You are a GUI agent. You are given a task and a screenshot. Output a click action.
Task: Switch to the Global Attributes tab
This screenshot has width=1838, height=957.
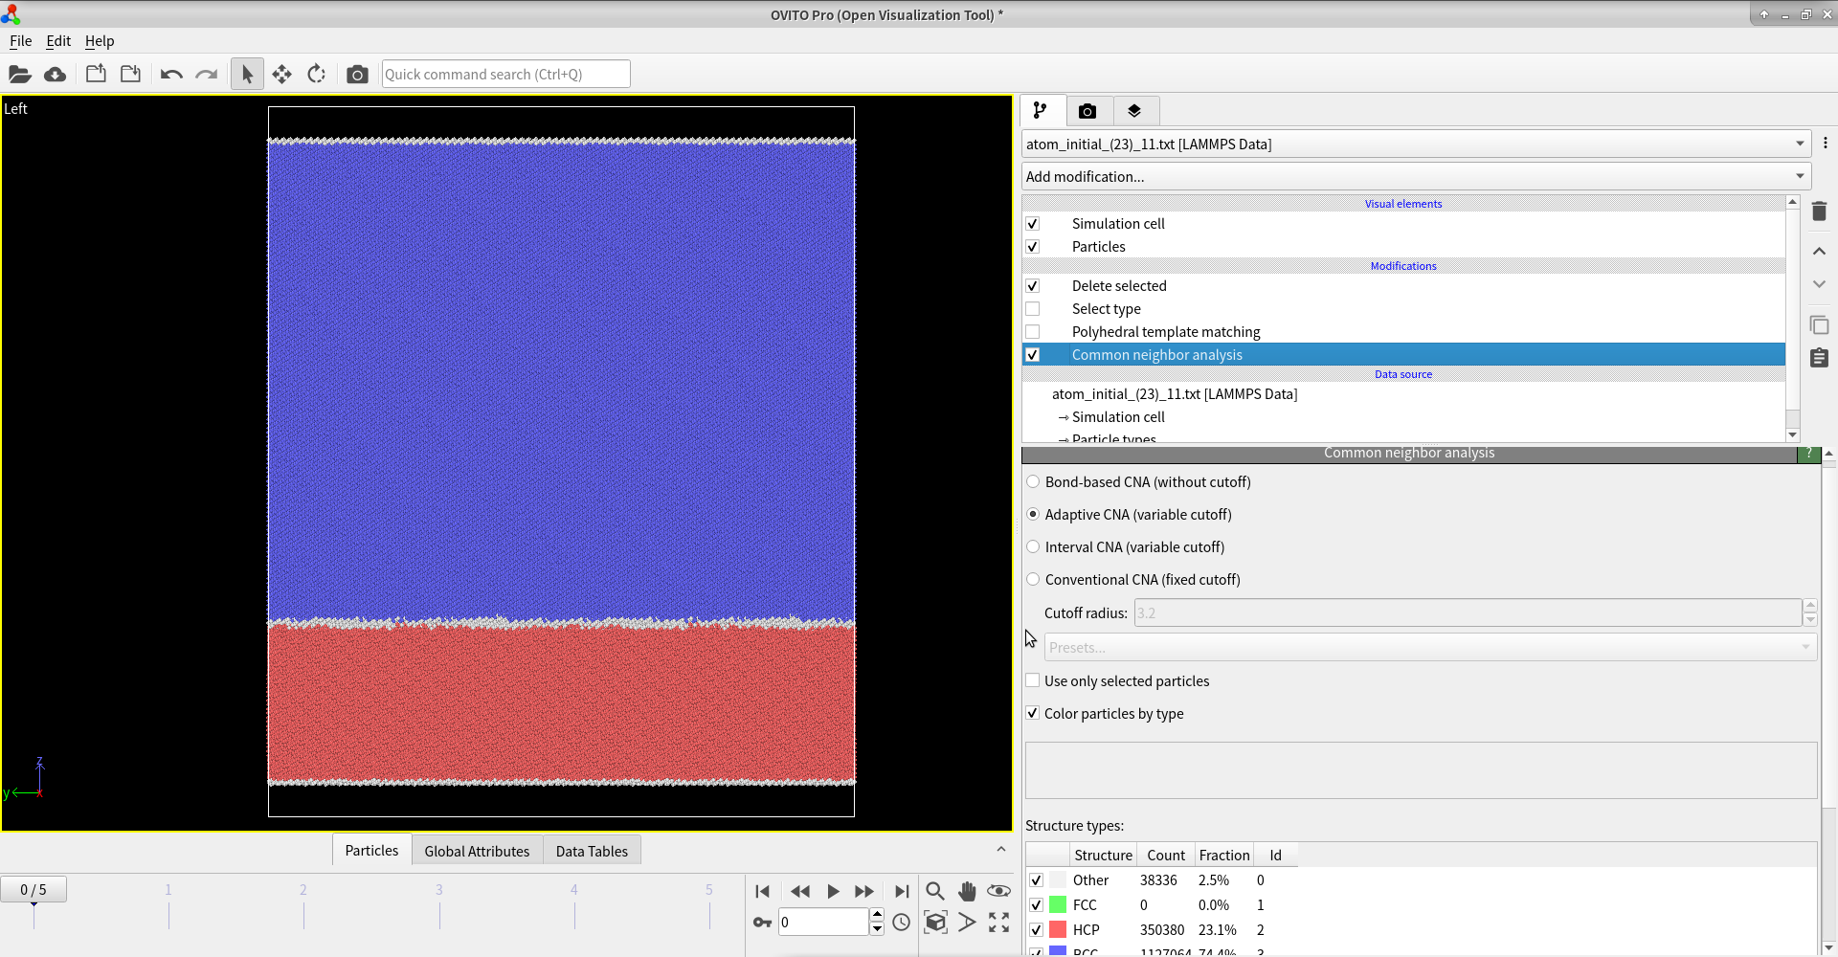tap(477, 851)
